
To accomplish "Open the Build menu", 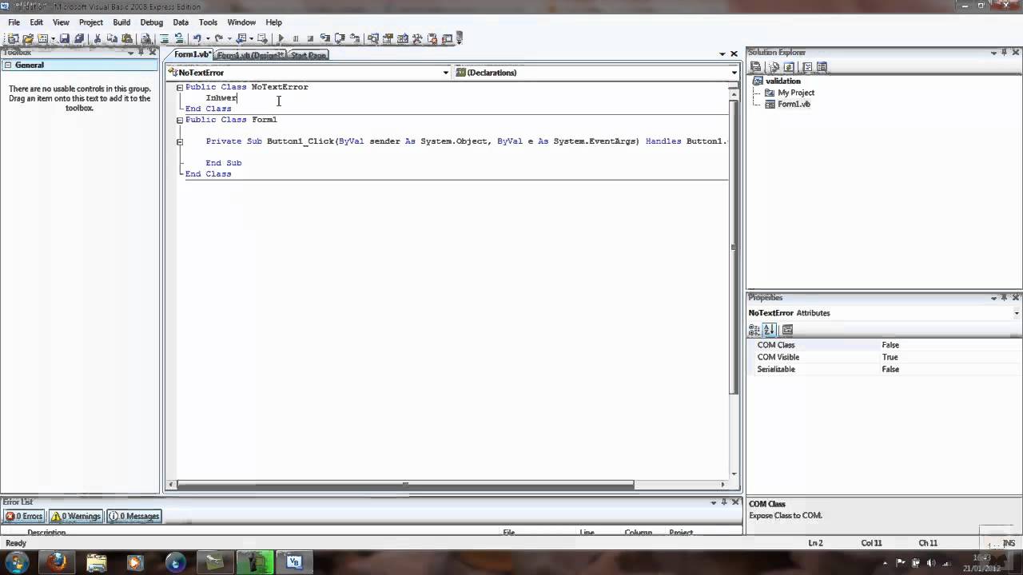I will point(121,22).
